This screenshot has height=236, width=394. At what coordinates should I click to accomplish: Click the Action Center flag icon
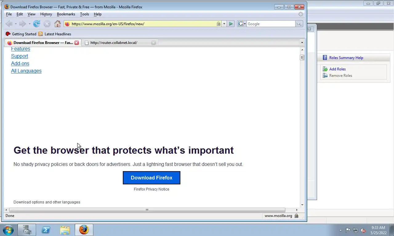(x=348, y=230)
